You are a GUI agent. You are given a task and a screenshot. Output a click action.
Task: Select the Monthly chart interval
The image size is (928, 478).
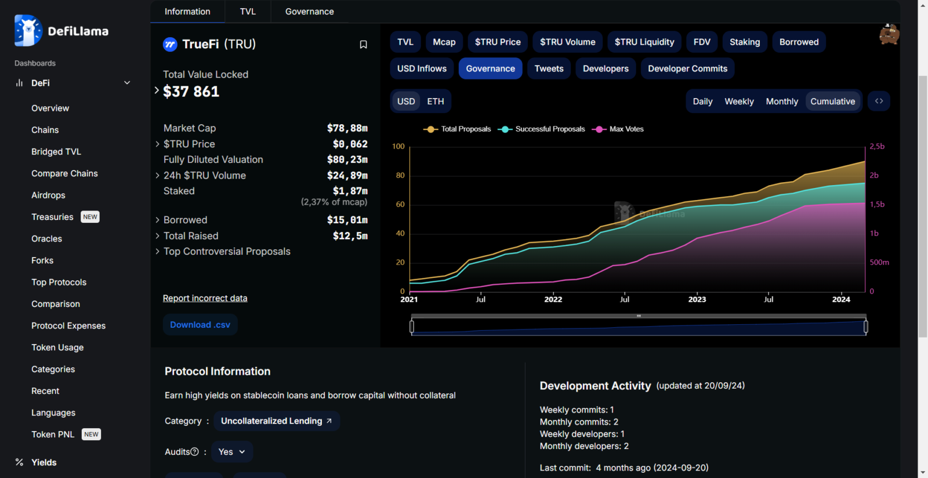click(782, 102)
